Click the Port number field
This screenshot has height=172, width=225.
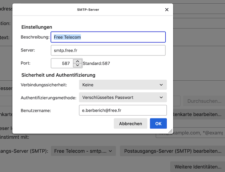tap(62, 63)
